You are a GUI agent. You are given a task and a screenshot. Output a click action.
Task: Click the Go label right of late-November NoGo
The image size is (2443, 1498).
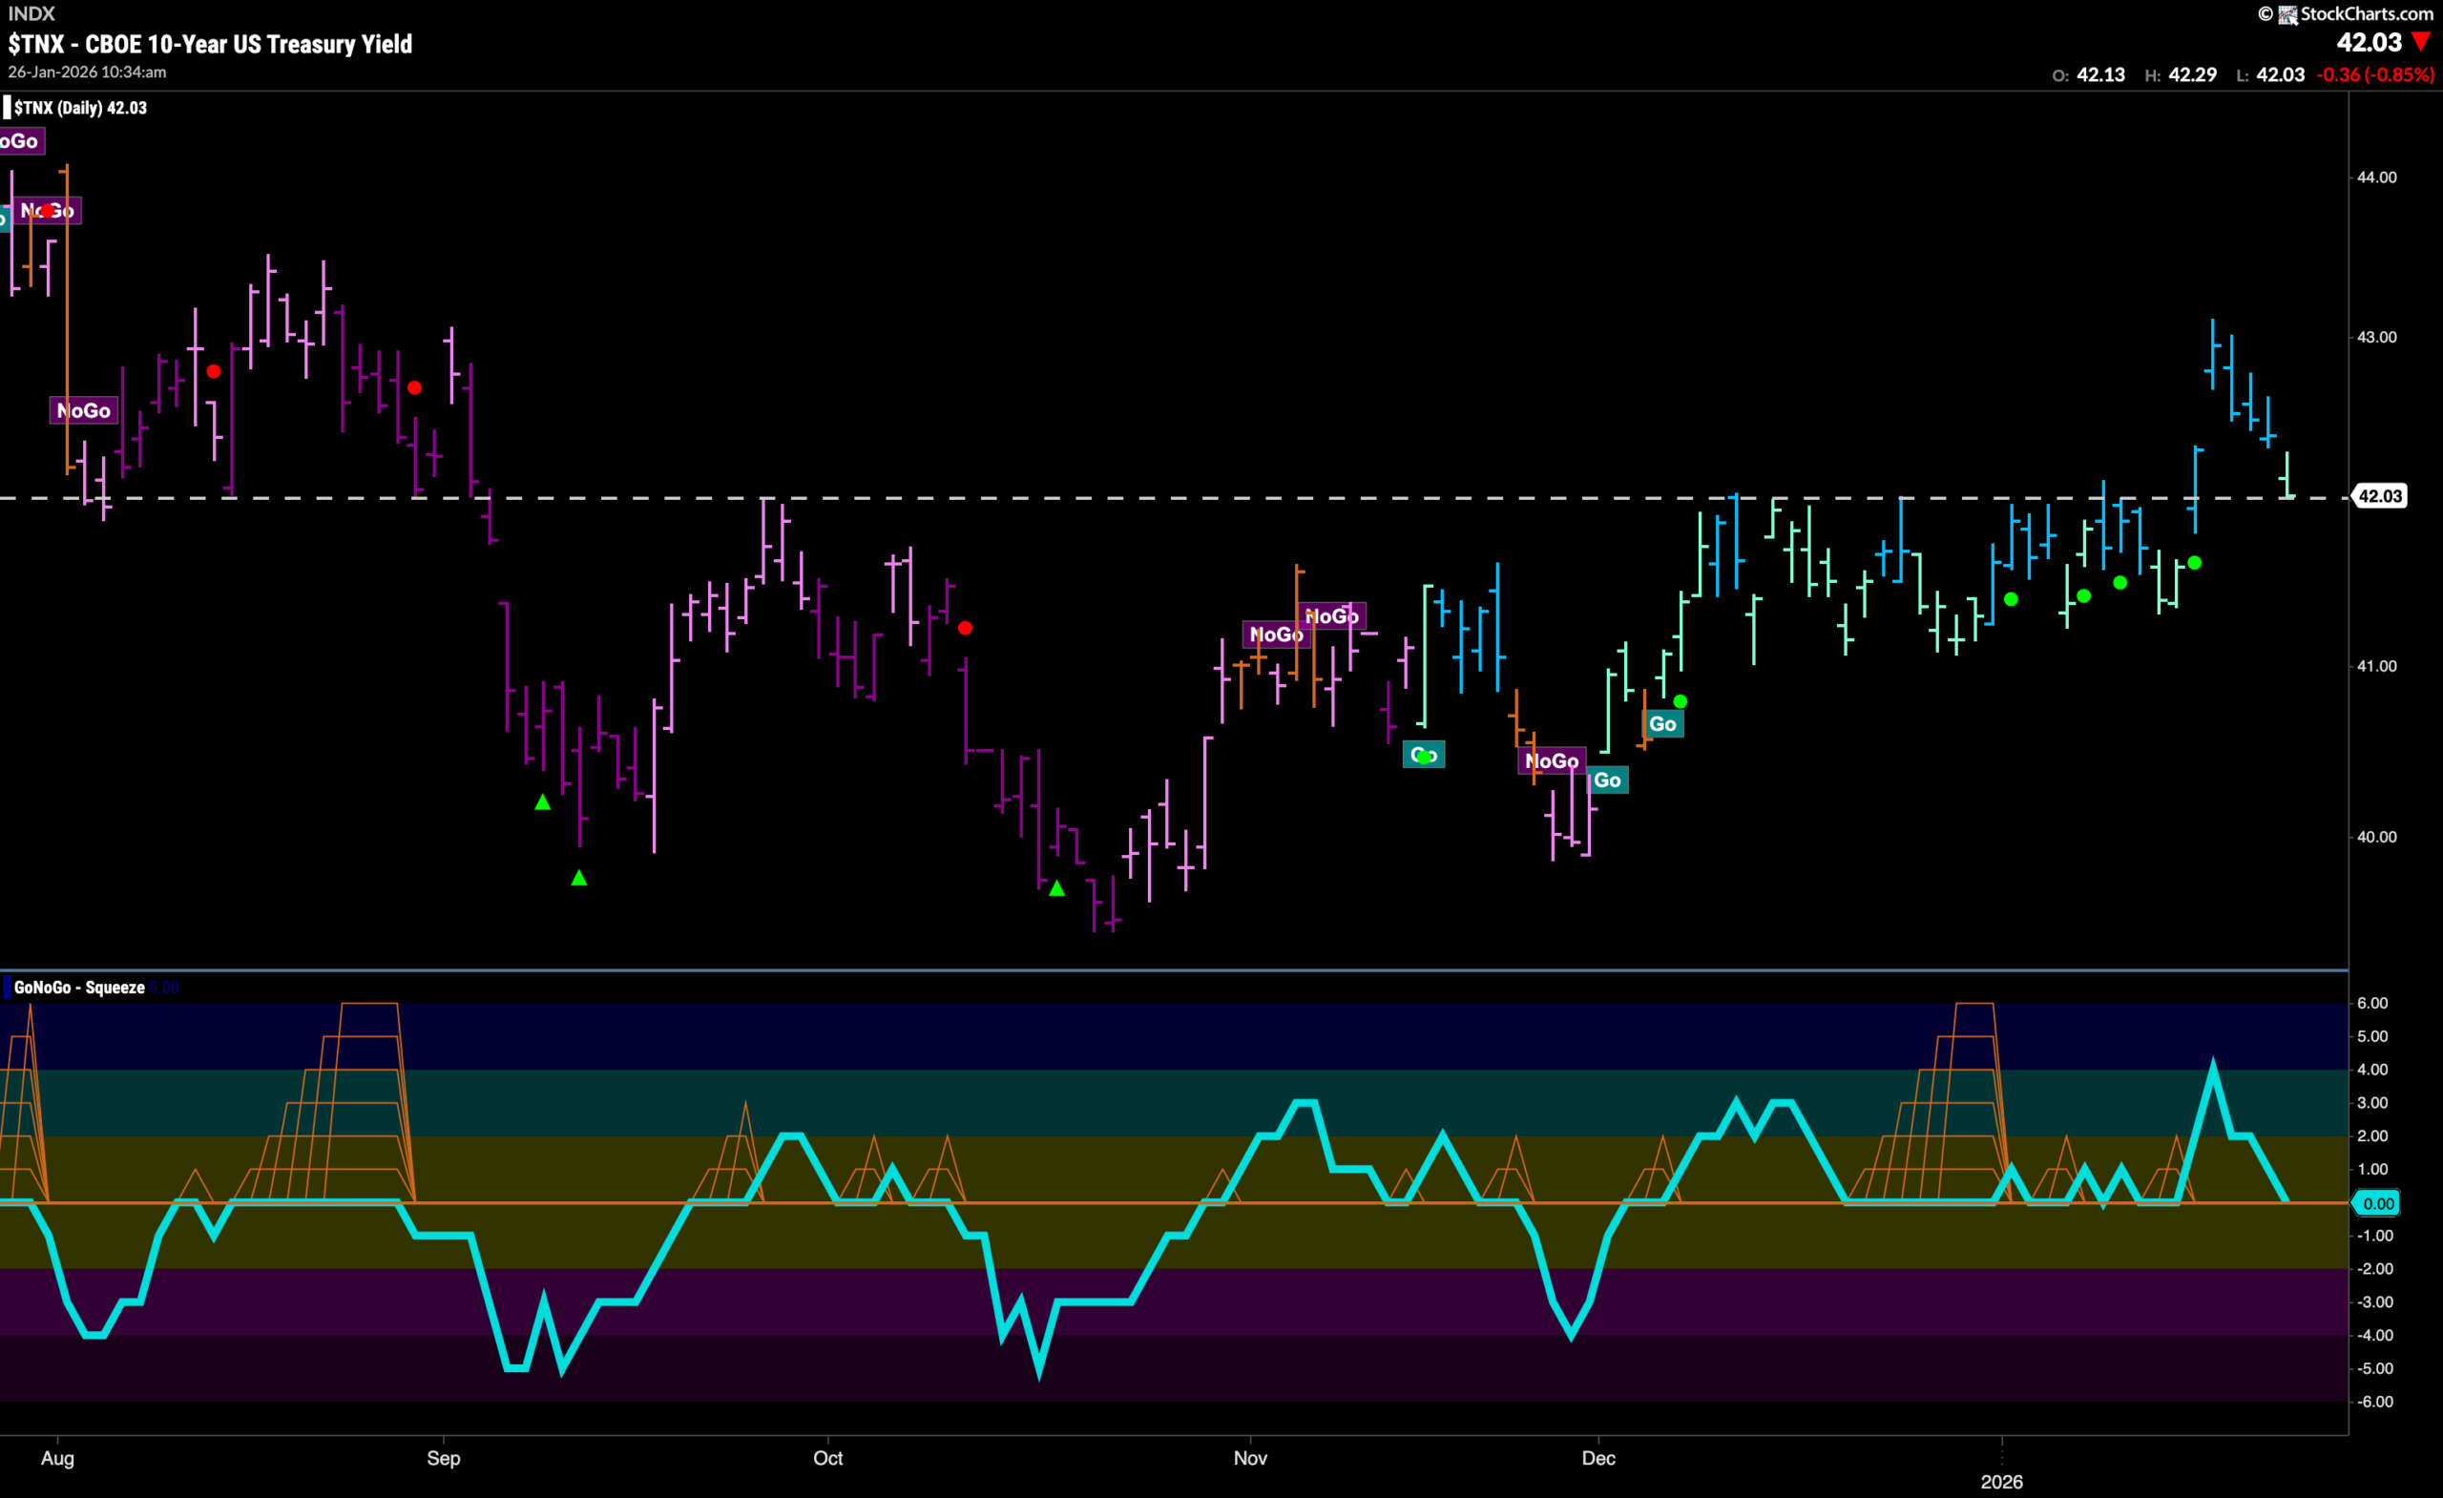1607,780
